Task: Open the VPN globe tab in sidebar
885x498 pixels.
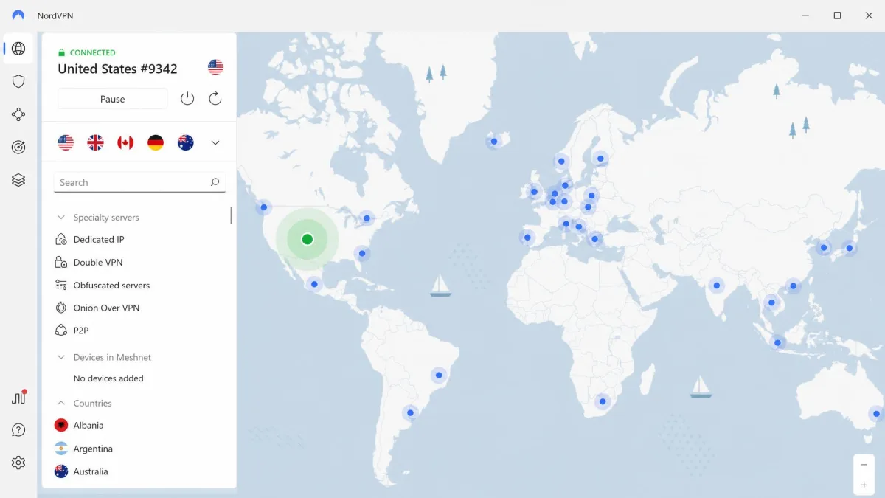Action: coord(18,49)
